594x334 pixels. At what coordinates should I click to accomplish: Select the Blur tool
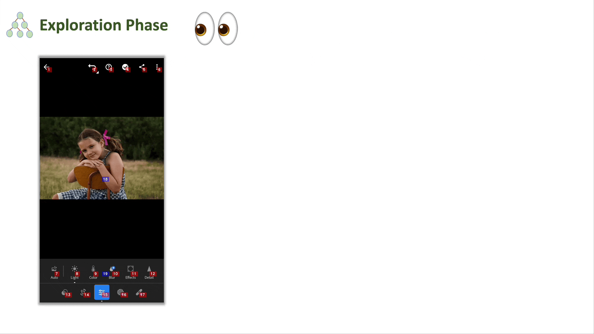(112, 271)
